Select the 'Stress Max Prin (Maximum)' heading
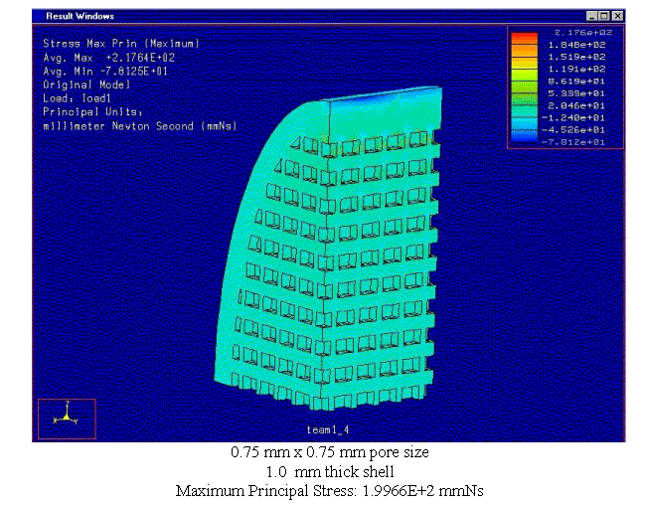 pos(121,44)
